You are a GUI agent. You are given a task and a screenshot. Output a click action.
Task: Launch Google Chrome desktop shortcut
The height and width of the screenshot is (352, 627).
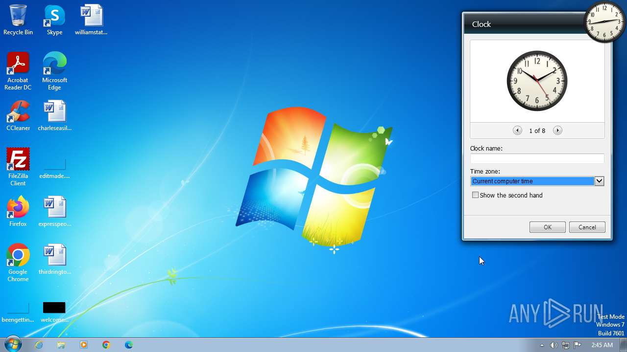(x=18, y=263)
